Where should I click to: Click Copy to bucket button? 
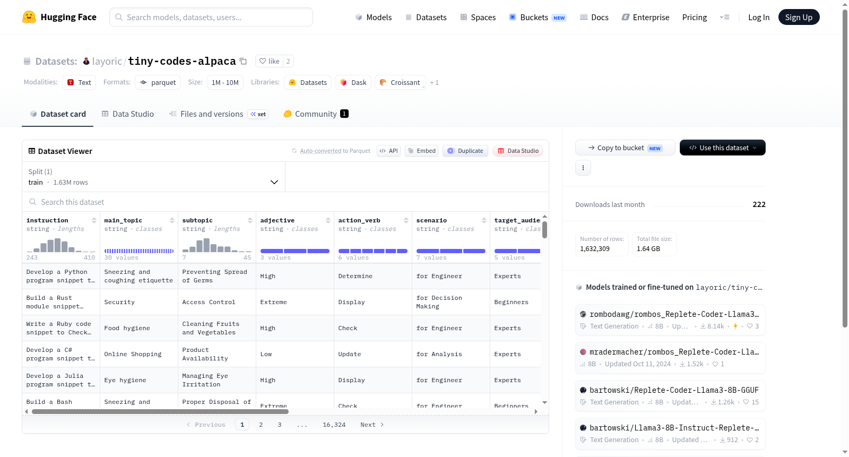(x=625, y=148)
